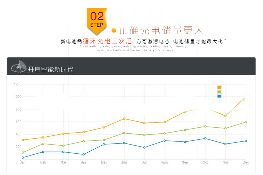Click the orange line data point at Feb
The image size is (263, 175).
click(43, 137)
